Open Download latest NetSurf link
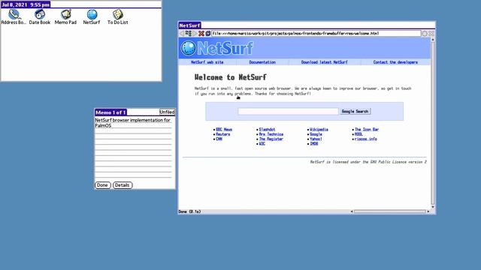481x270 pixels. [x=324, y=62]
